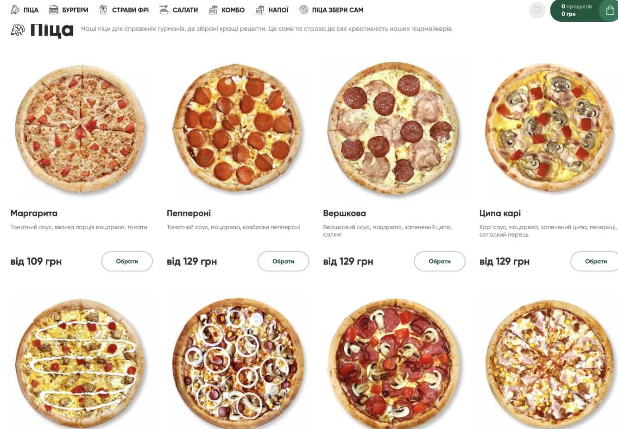Screen dimensions: 618x429
Task: Click the combo meal icon beside КОМБО
Action: [213, 10]
